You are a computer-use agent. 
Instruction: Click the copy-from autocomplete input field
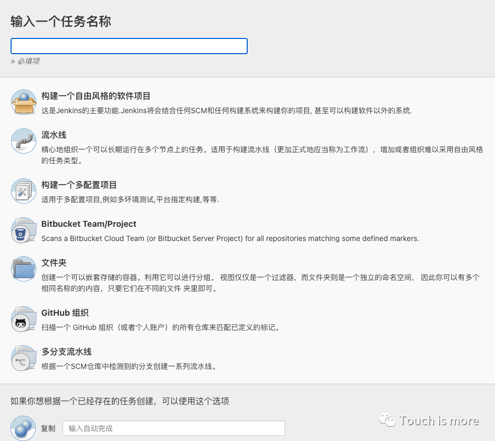point(174,428)
